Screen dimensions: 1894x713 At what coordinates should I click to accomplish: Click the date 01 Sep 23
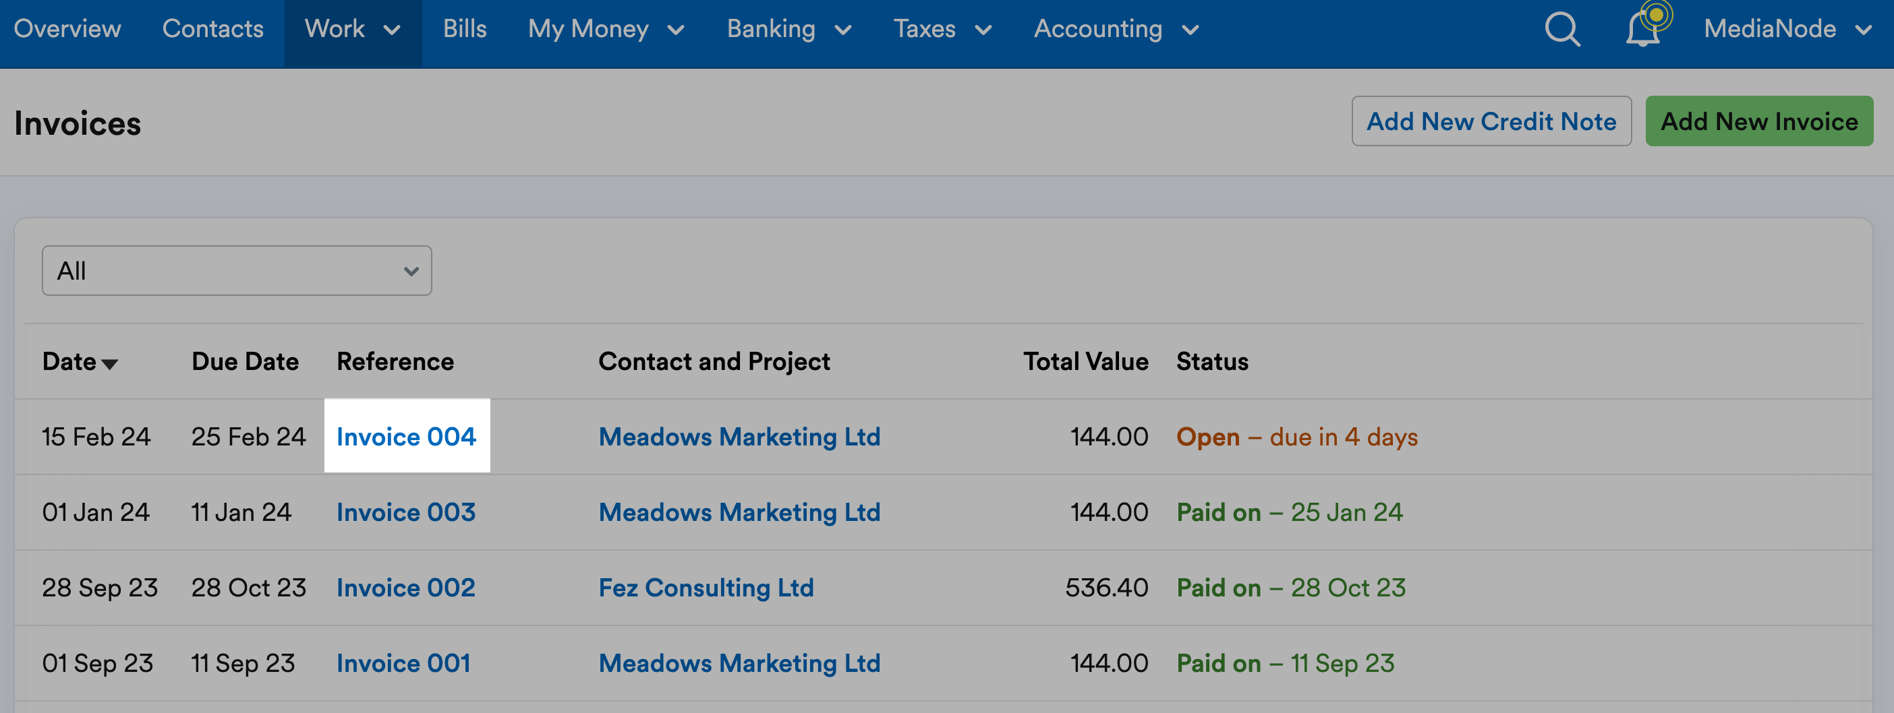97,663
